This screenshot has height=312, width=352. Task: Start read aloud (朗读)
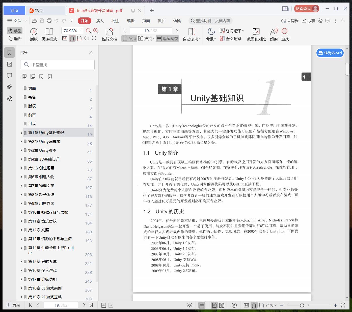(x=274, y=34)
